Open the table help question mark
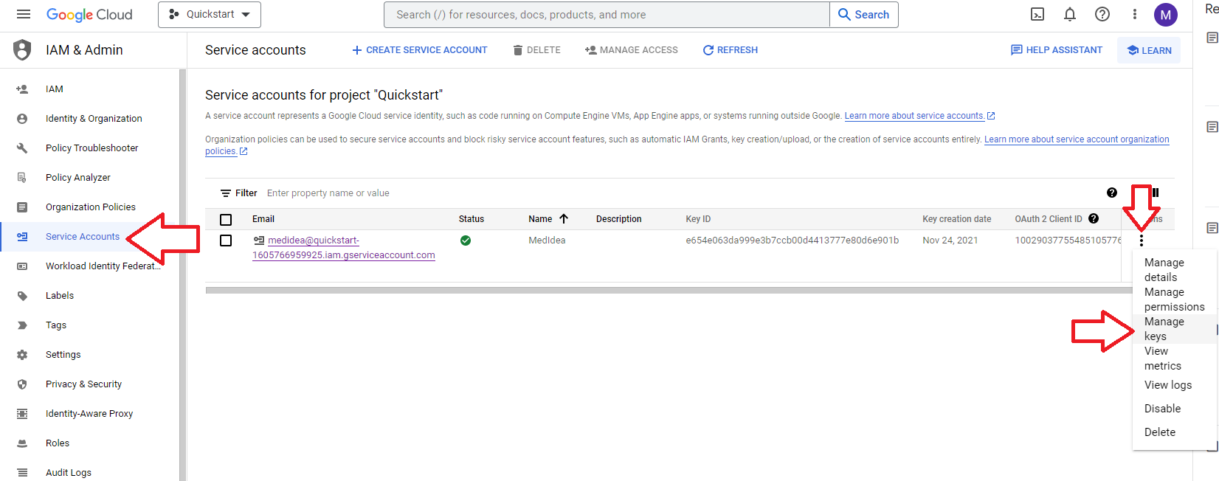1219x481 pixels. [x=1112, y=193]
